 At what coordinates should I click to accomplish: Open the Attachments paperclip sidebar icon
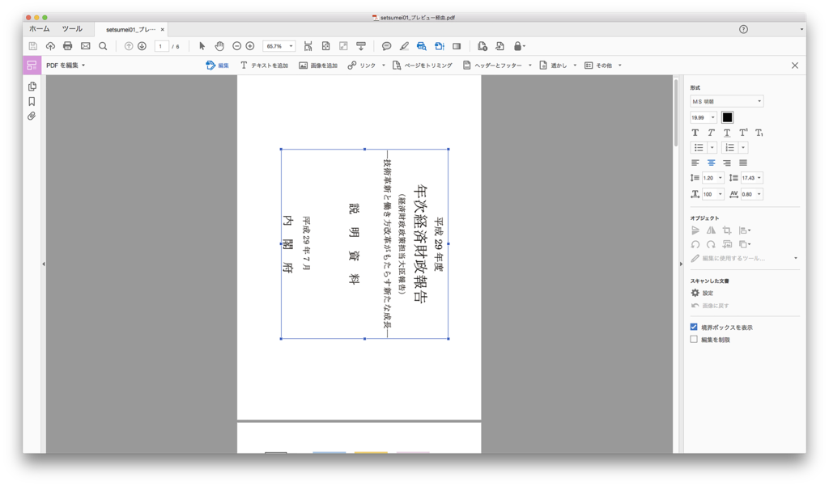32,116
